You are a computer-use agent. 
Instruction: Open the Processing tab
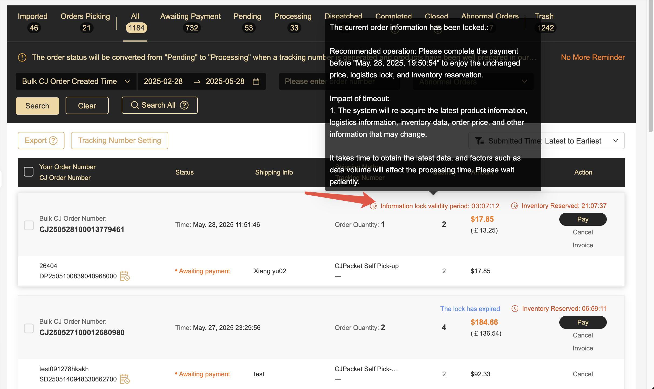293,22
